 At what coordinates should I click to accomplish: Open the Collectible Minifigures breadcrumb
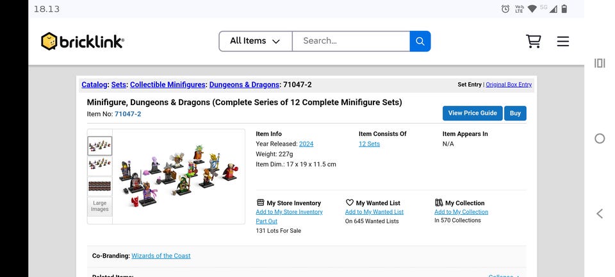click(x=167, y=85)
